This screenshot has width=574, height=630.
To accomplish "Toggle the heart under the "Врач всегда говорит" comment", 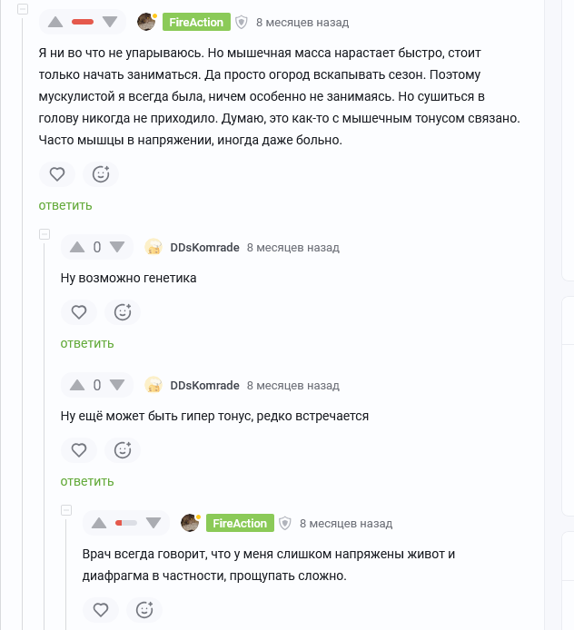I will [x=101, y=610].
